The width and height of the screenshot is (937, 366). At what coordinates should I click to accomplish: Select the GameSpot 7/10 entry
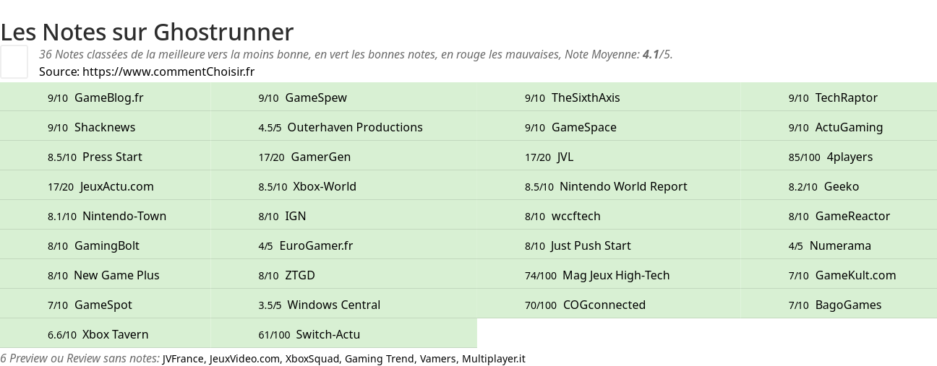(90, 305)
